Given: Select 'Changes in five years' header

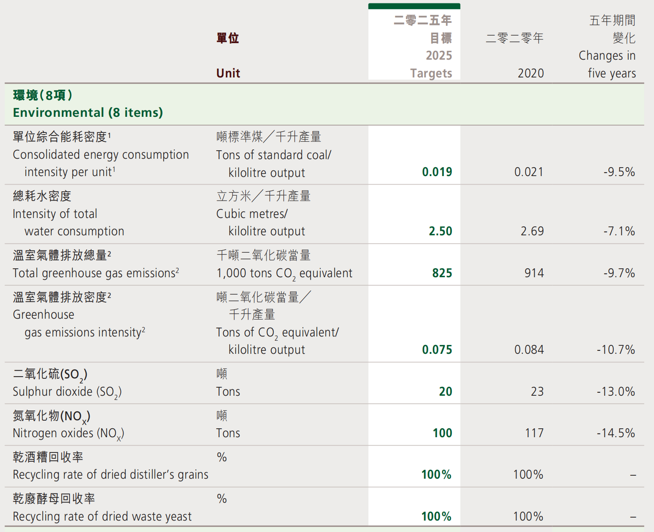Looking at the screenshot, I should coord(607,64).
